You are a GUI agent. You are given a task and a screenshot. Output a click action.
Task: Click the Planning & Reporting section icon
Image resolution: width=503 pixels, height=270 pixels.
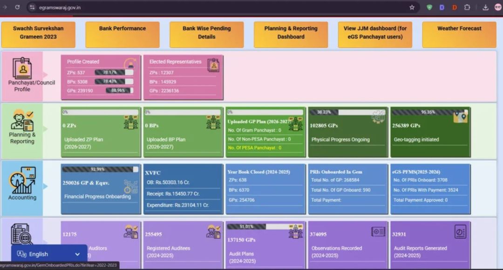tap(22, 121)
